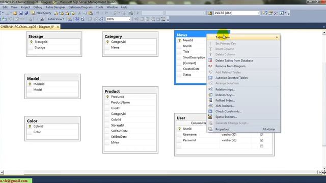Open the Table View toolbar dropdown
Image resolution: width=326 pixels, height=183 pixels.
click(56, 19)
